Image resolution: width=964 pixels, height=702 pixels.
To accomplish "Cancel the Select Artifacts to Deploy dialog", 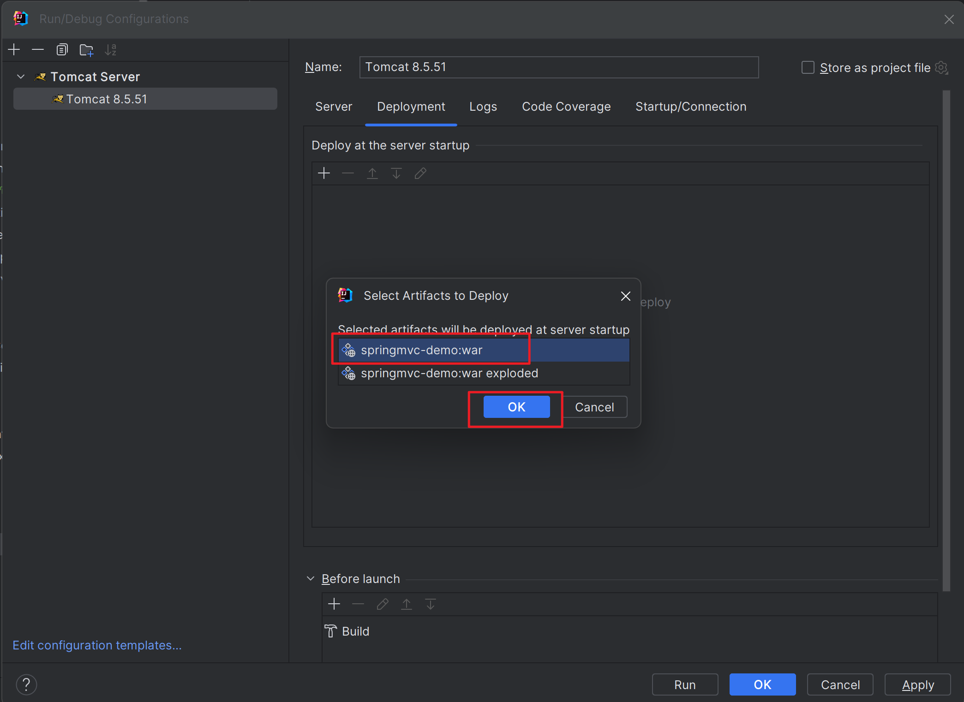I will pos(594,407).
